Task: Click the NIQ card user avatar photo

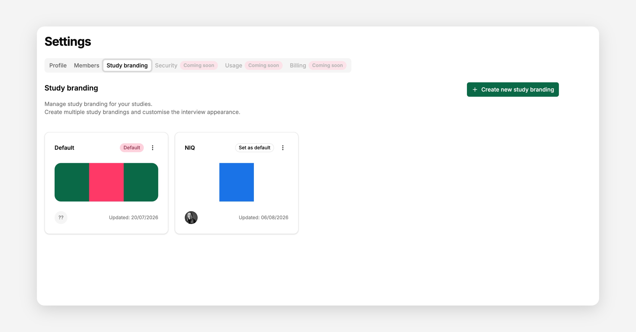Action: [191, 218]
